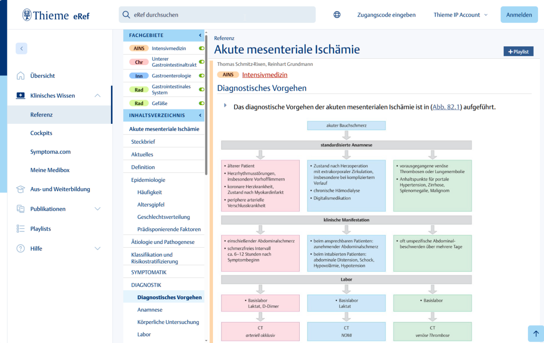Select the Aus- und Weiterbildung graduation cap icon
The image size is (544, 343).
tap(20, 189)
